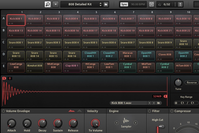Select the grey triangular envelope shape icon

click(x=79, y=111)
